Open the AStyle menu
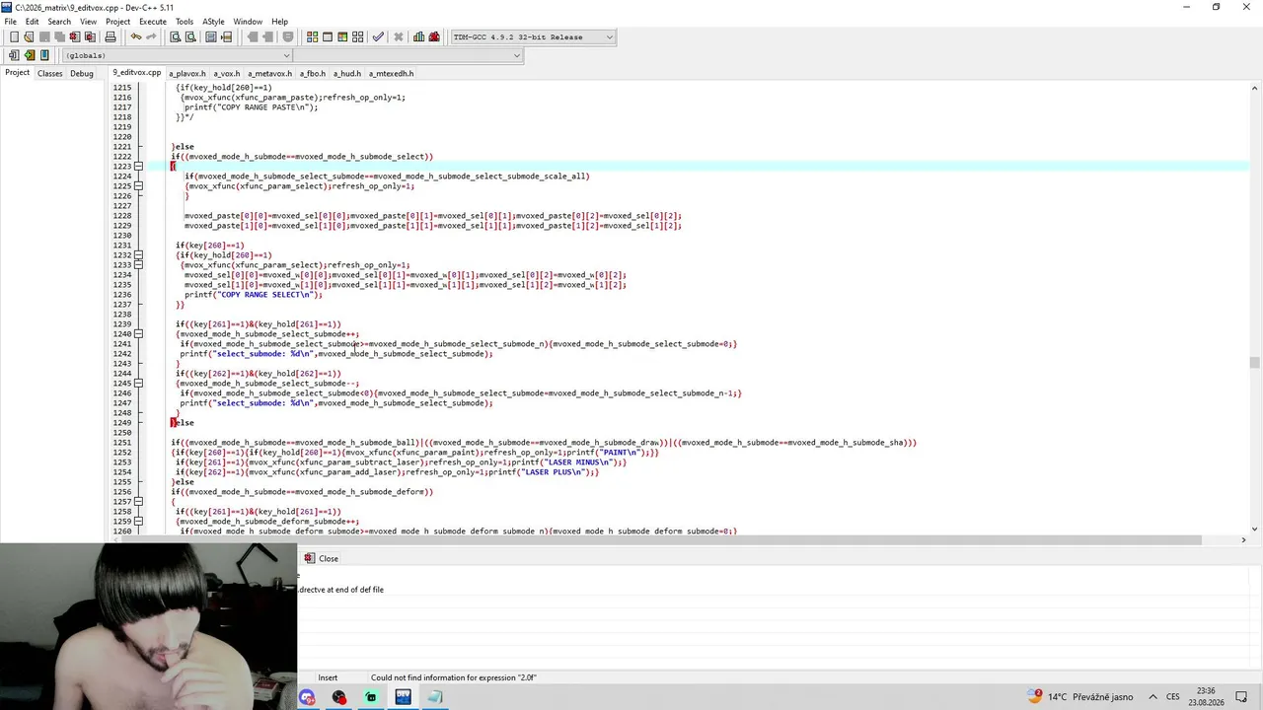The height and width of the screenshot is (710, 1263). (213, 22)
